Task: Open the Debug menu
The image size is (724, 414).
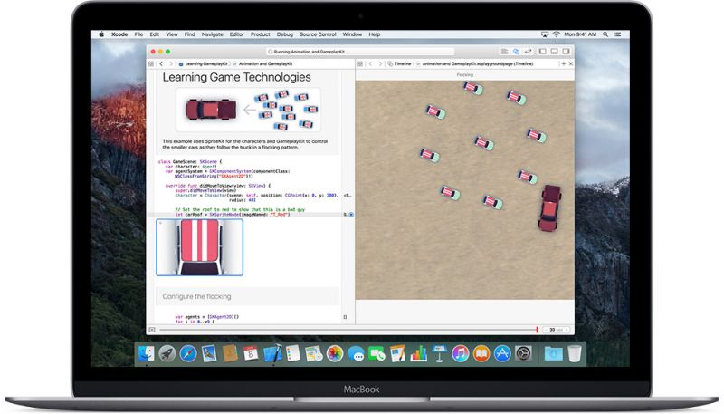Action: [x=285, y=34]
